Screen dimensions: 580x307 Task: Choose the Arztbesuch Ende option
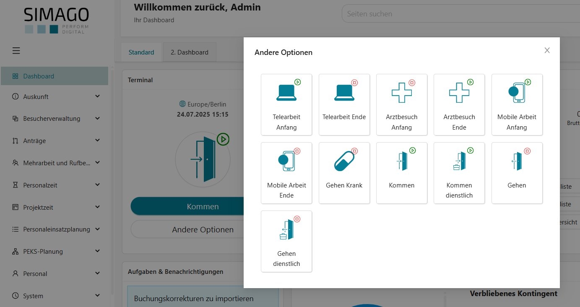point(459,105)
